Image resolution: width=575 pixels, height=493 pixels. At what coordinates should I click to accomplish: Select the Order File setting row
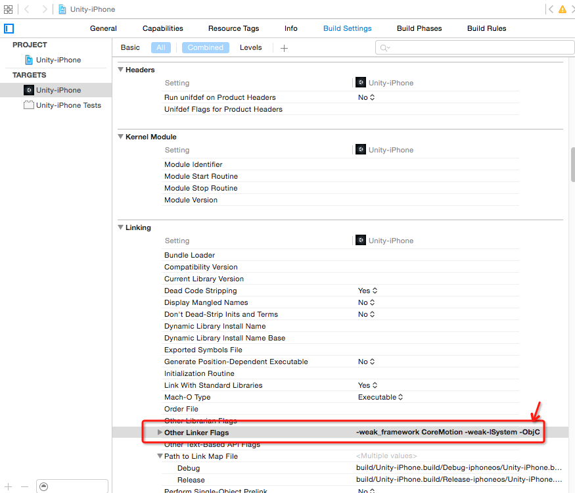(340, 409)
